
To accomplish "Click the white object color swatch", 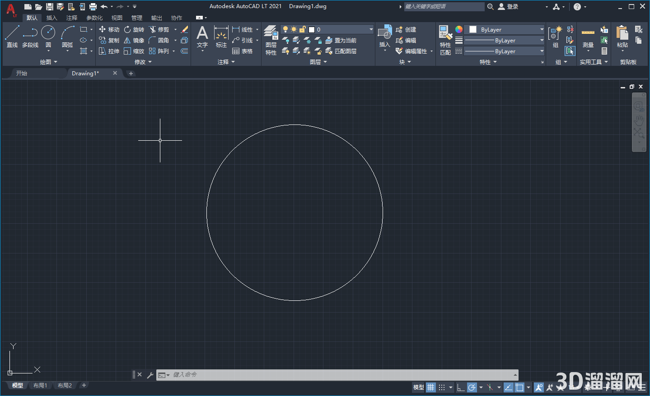I will 472,29.
